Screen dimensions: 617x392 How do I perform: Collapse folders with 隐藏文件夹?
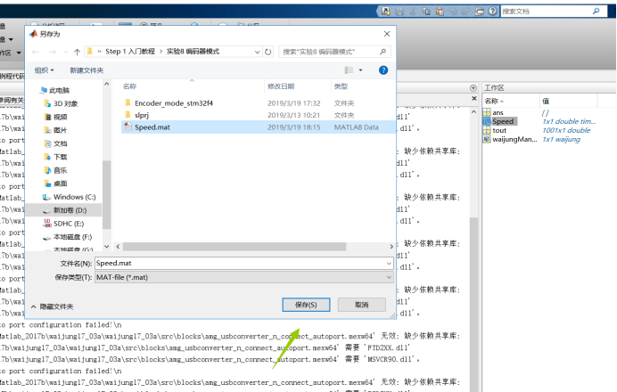[x=53, y=306]
